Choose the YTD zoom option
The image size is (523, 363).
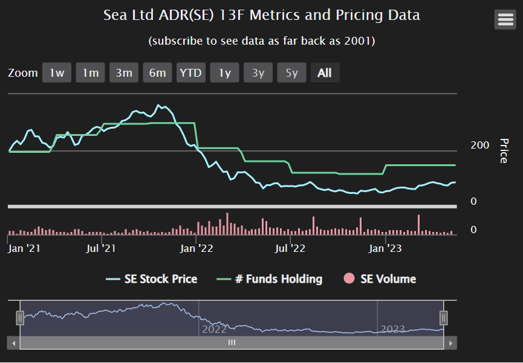pos(191,73)
